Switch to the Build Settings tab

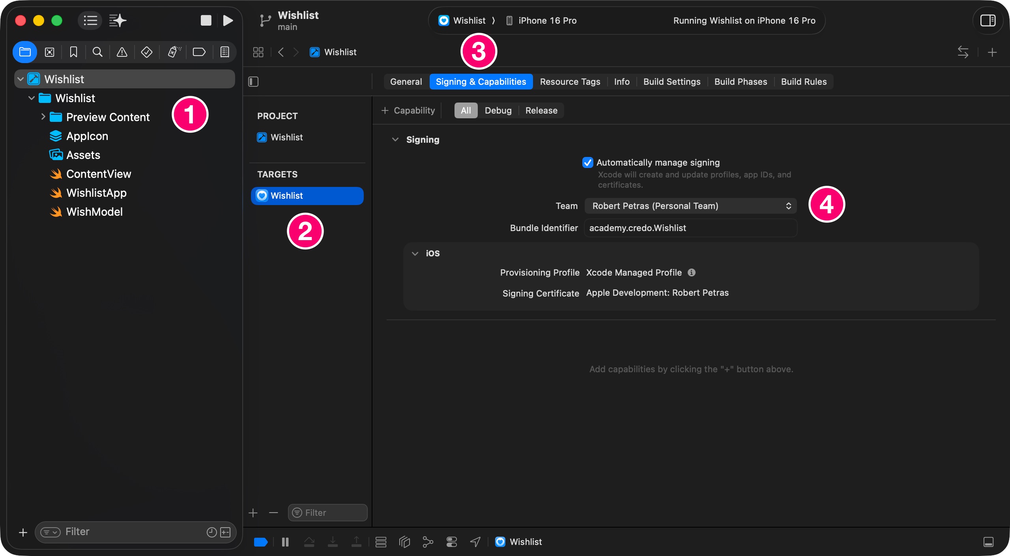pos(671,82)
